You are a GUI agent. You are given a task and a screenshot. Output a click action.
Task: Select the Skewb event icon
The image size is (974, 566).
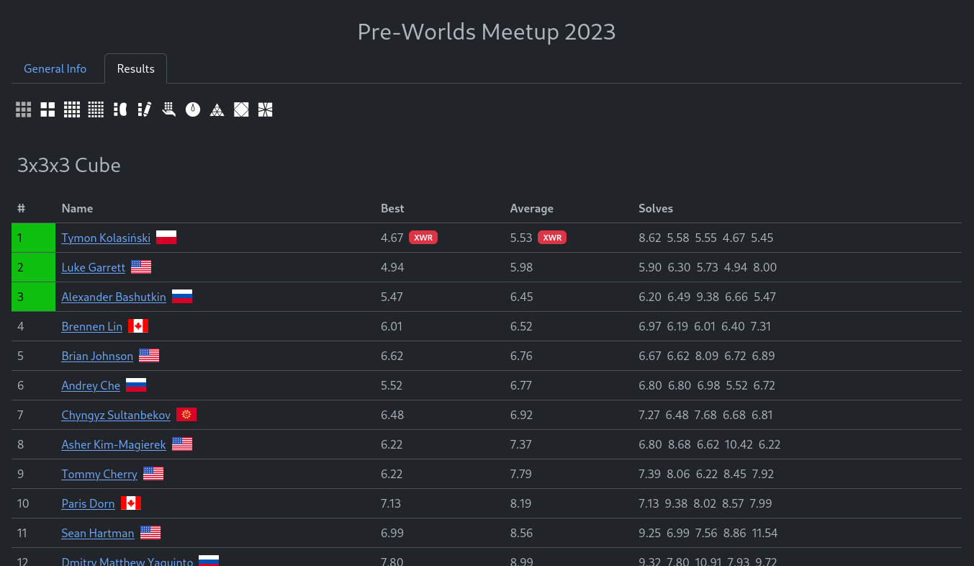point(241,109)
